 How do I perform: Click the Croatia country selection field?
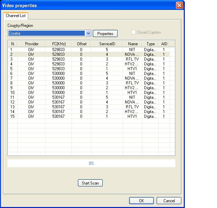46,33
